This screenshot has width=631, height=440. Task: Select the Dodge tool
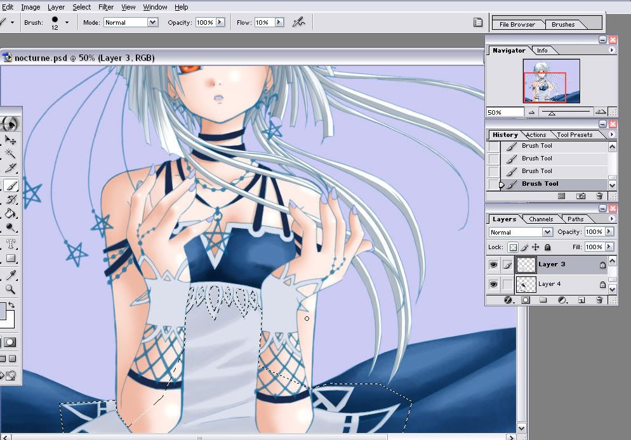[x=10, y=228]
